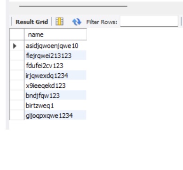Select row header of fiejrqwei213123 row
Image resolution: width=183 pixels, height=170 pixels.
click(17, 55)
